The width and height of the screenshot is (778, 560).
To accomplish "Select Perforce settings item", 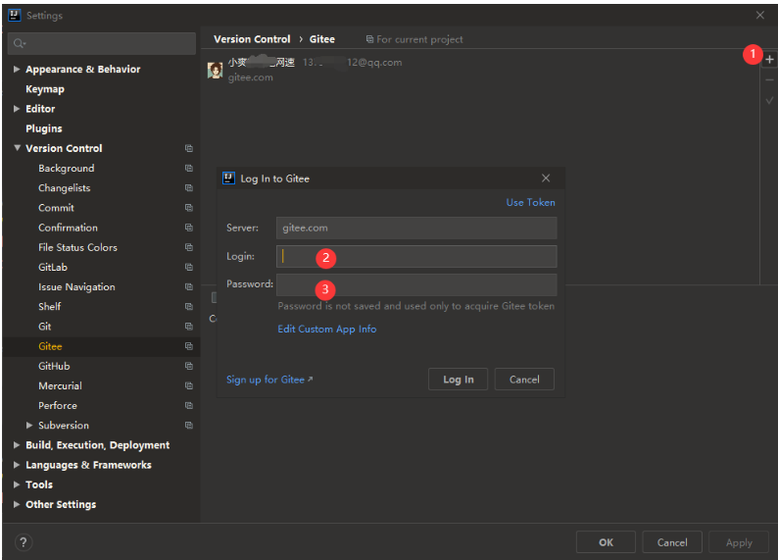I will (x=58, y=406).
